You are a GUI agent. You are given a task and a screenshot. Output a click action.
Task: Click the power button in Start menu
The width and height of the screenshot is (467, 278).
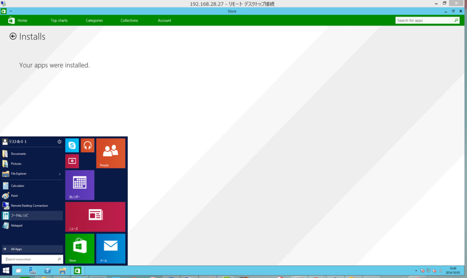click(x=60, y=141)
